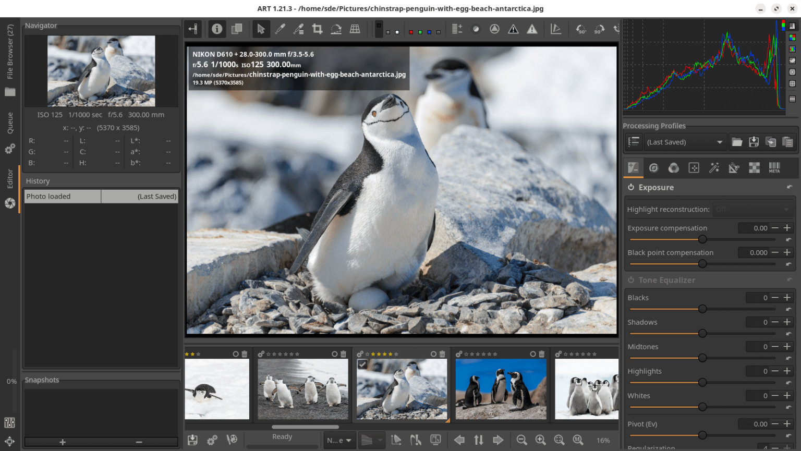Toggle Exposure tool power button

(631, 187)
